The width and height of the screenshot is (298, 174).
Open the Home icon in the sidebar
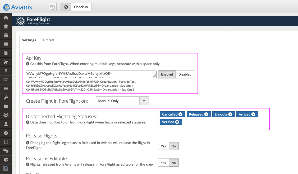tap(6, 17)
